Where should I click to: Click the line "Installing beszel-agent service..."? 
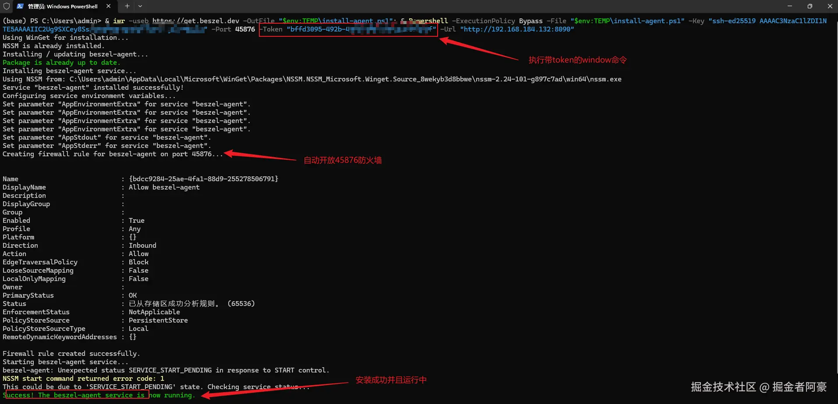tap(69, 71)
